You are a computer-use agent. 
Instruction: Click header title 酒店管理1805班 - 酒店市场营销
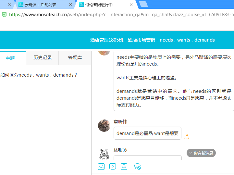[152, 40]
